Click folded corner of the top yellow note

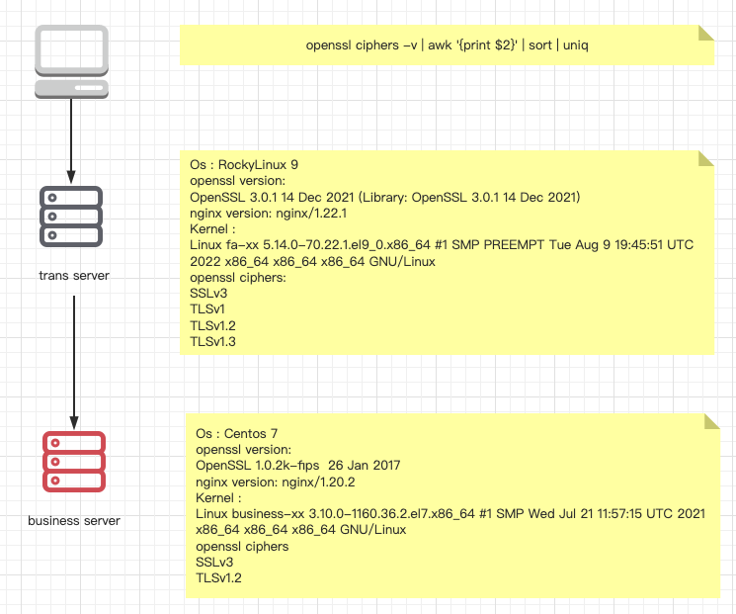[705, 33]
